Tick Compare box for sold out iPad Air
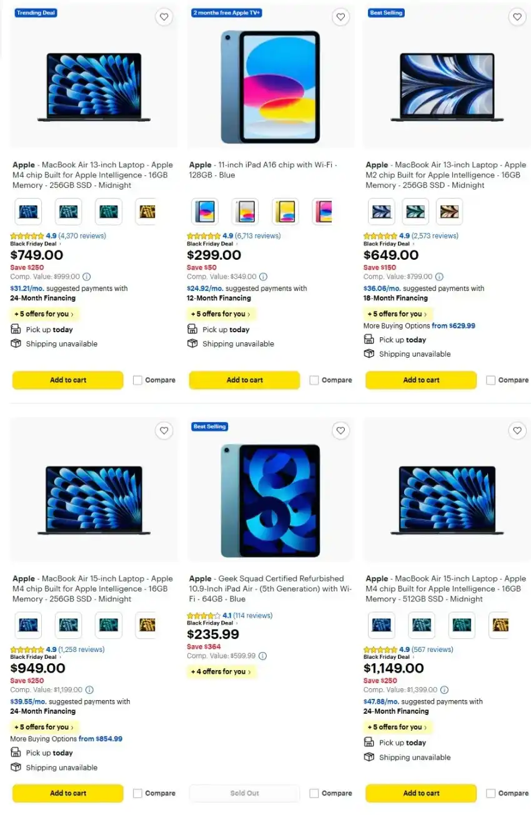531x815 pixels. tap(314, 793)
